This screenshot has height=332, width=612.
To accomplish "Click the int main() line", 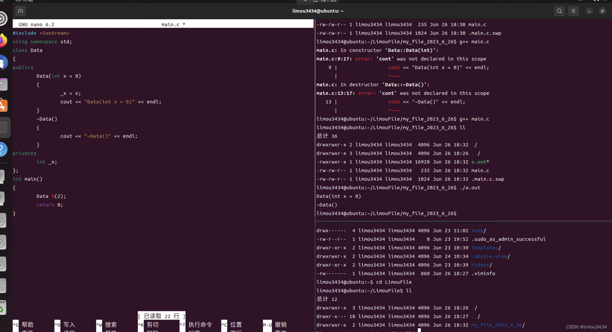I will [x=28, y=179].
